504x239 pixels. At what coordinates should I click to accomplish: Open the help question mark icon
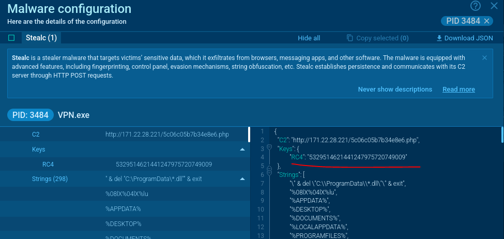(476, 6)
